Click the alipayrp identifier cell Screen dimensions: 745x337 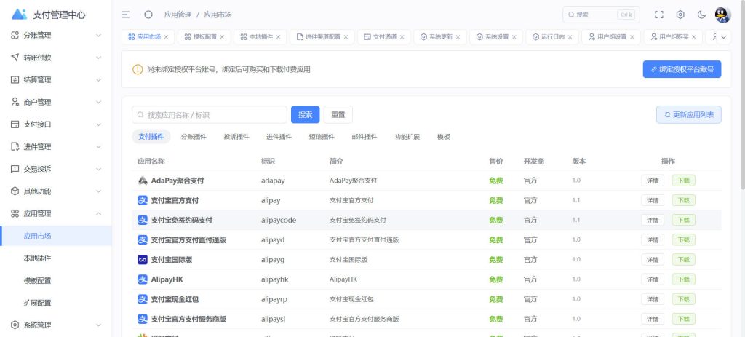click(x=274, y=299)
